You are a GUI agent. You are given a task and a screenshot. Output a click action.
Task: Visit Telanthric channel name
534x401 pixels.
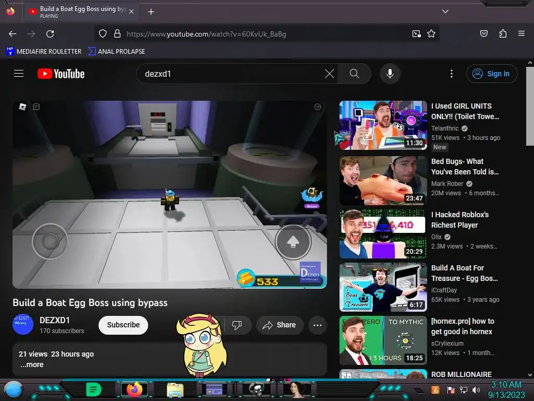[x=445, y=128]
